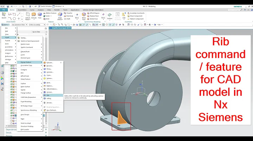Expand the More dropdown in Synchronous Modeling
The image size is (253, 141).
[x=103, y=16]
